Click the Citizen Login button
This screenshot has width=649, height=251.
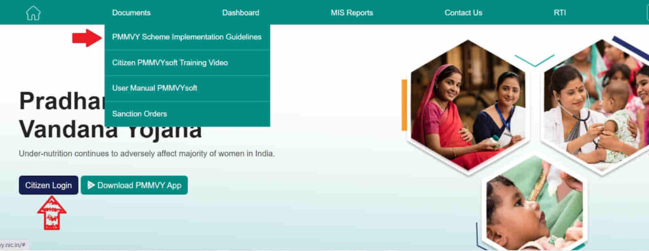click(x=48, y=185)
